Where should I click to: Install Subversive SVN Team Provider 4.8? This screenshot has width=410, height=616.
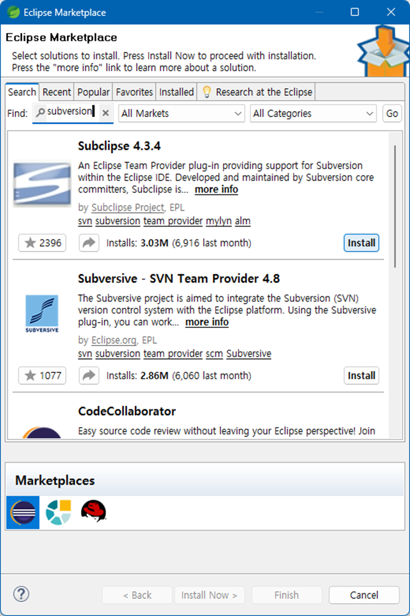tap(361, 376)
